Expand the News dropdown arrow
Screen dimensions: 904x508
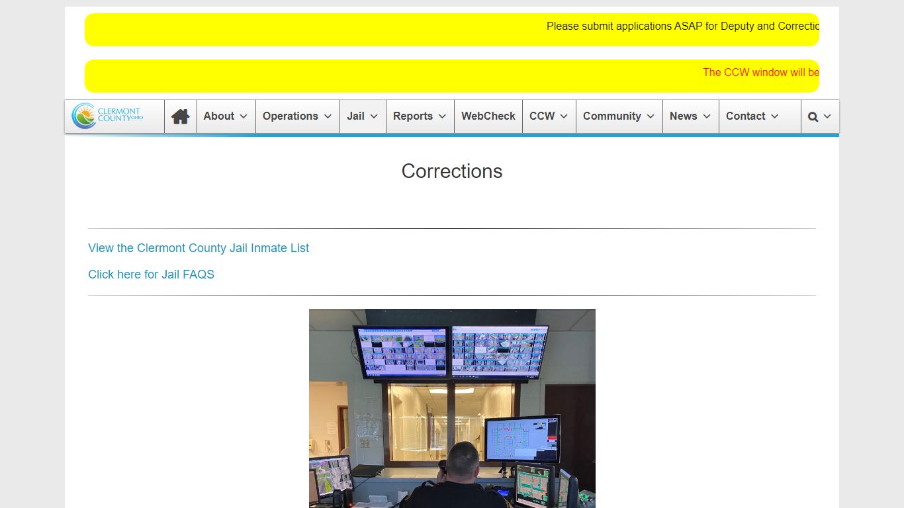click(x=707, y=116)
